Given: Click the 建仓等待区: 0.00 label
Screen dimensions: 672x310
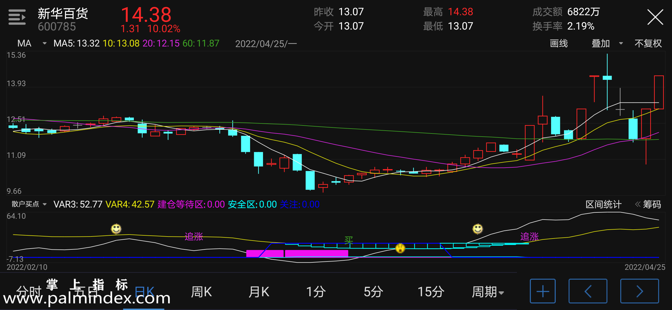Looking at the screenshot, I should 191,204.
